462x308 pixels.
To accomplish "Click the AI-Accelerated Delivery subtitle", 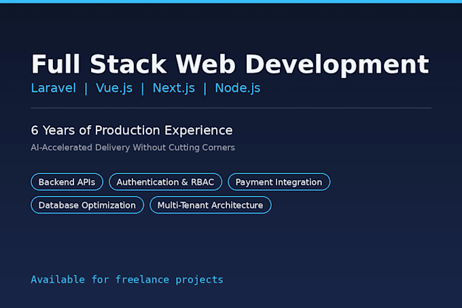I will [x=133, y=148].
